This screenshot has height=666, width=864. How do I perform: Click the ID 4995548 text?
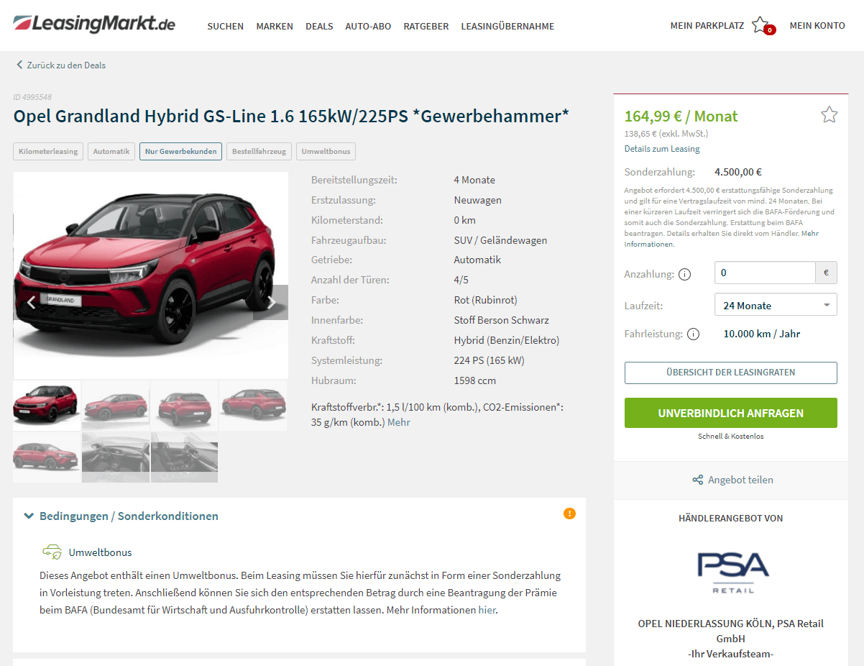pyautogui.click(x=32, y=97)
